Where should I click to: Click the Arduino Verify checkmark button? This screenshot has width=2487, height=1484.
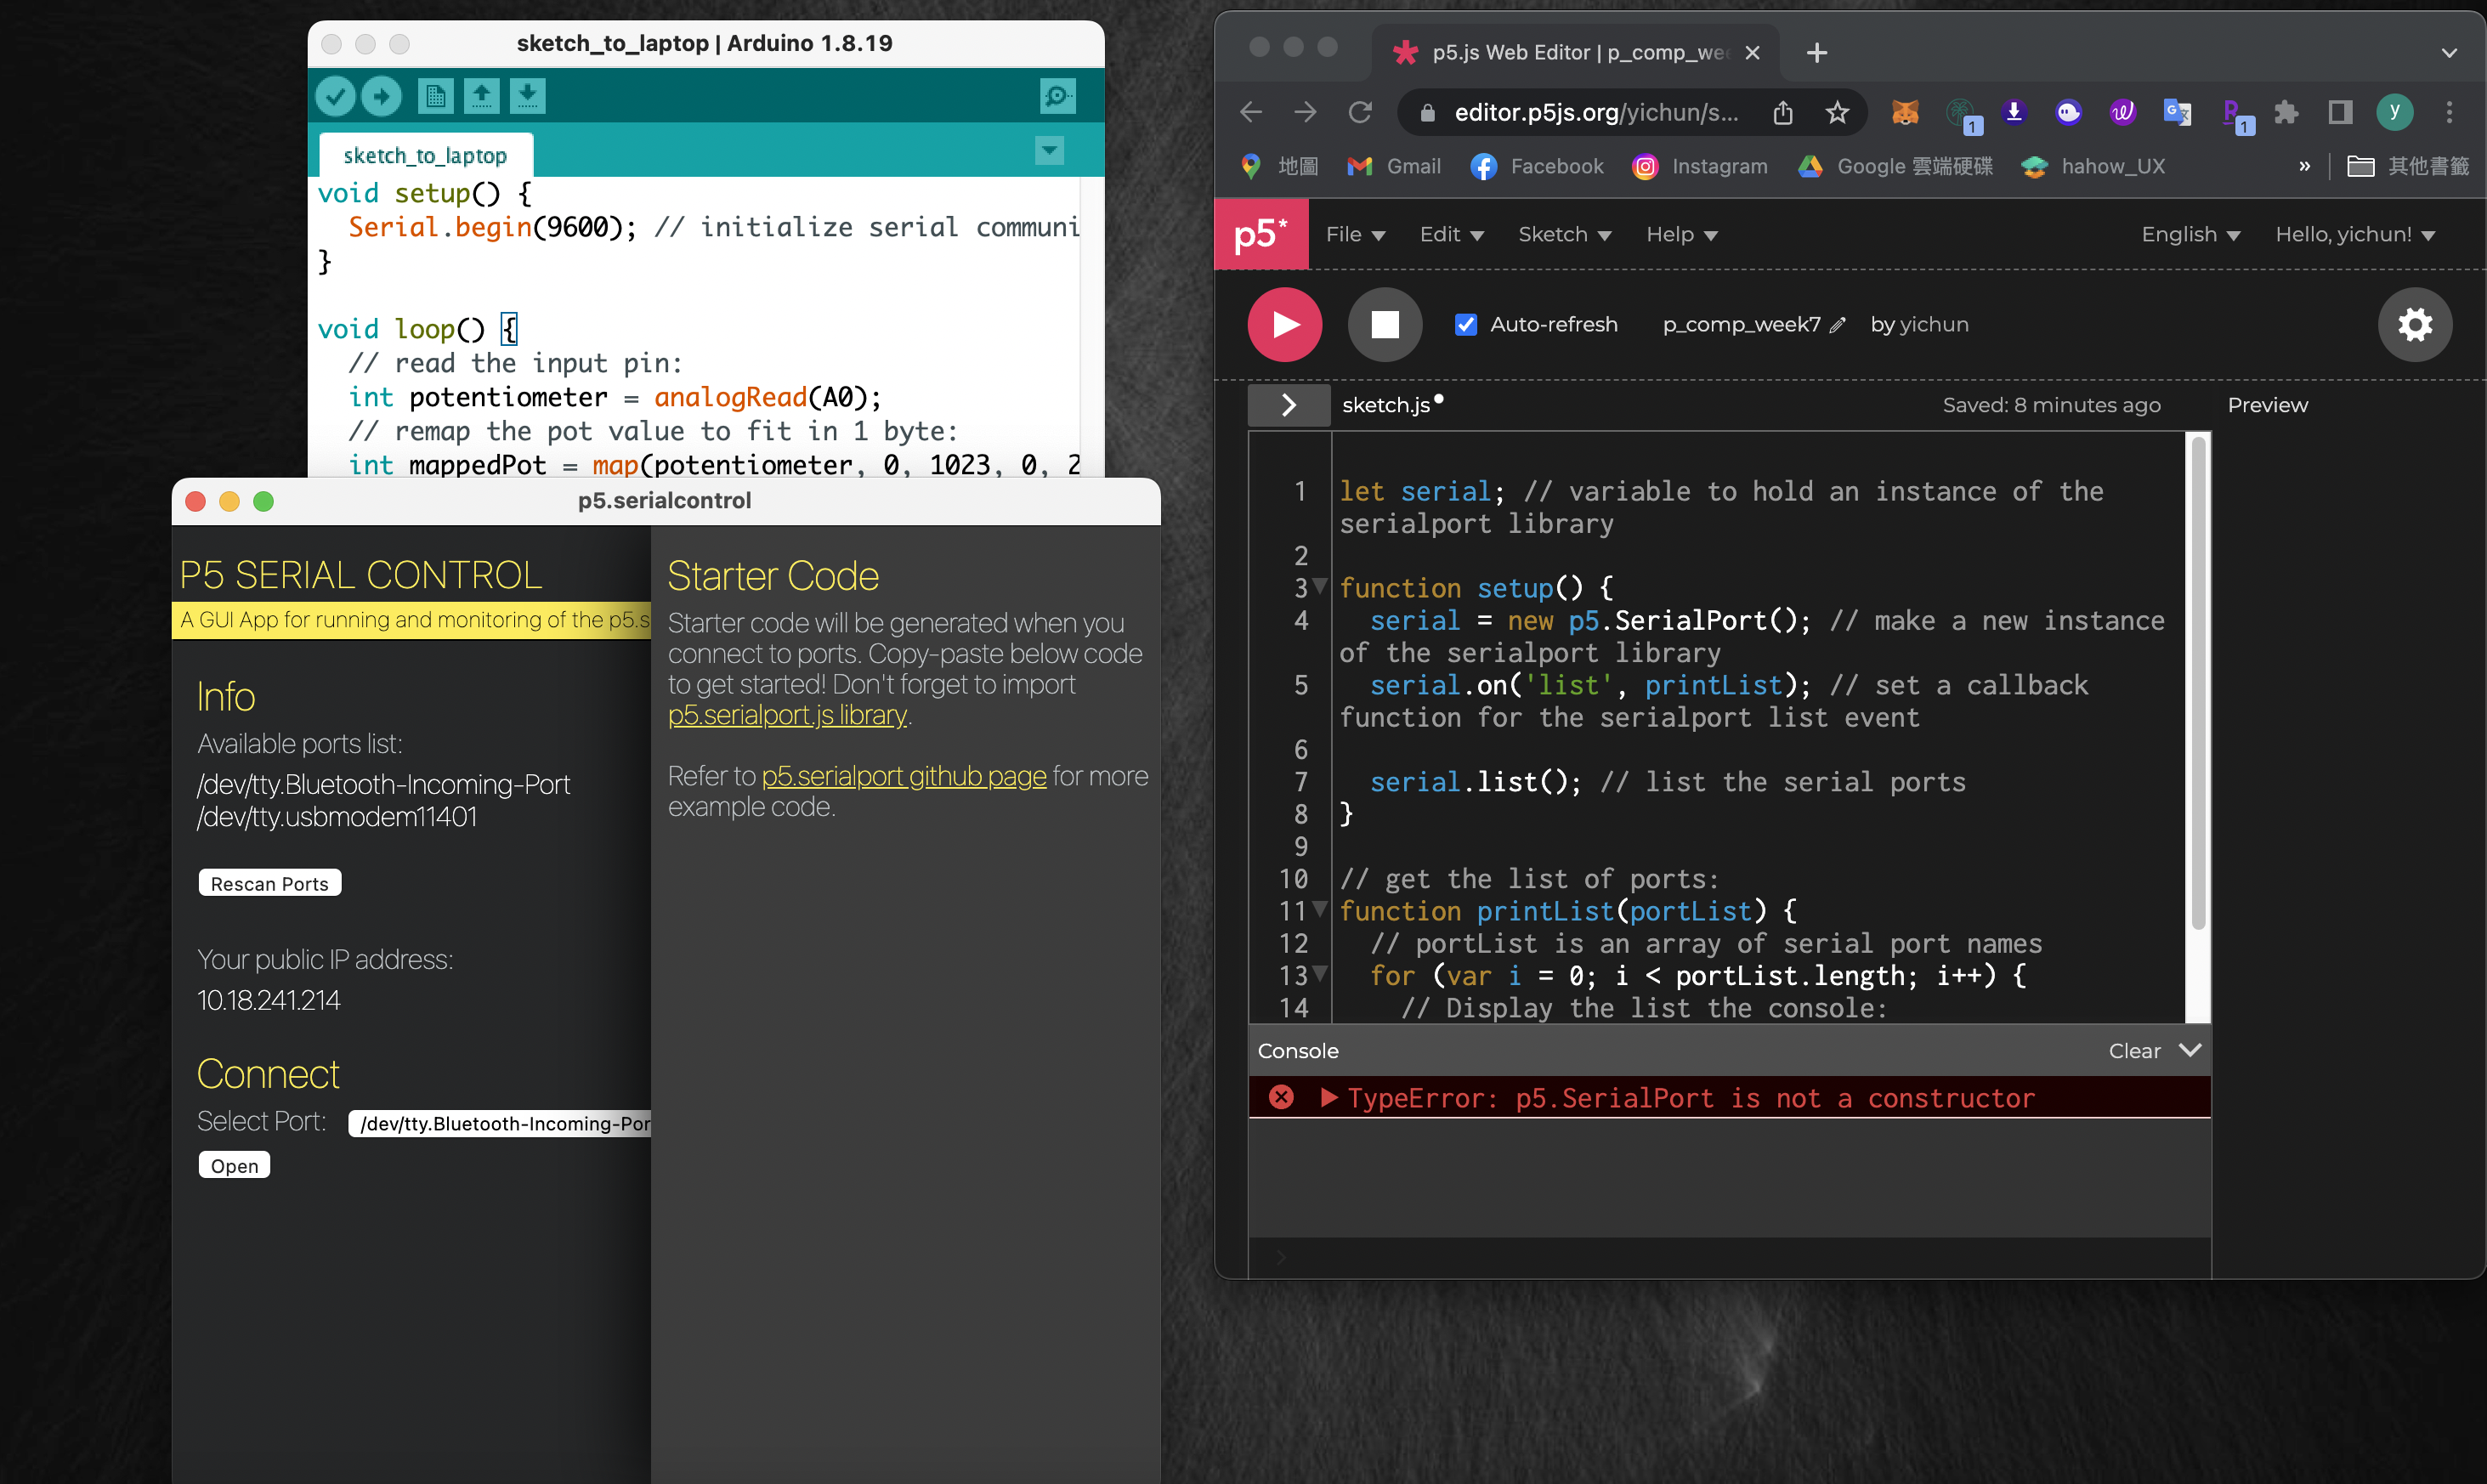(336, 96)
